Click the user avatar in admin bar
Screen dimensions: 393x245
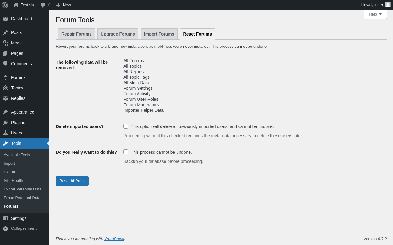coord(388,5)
